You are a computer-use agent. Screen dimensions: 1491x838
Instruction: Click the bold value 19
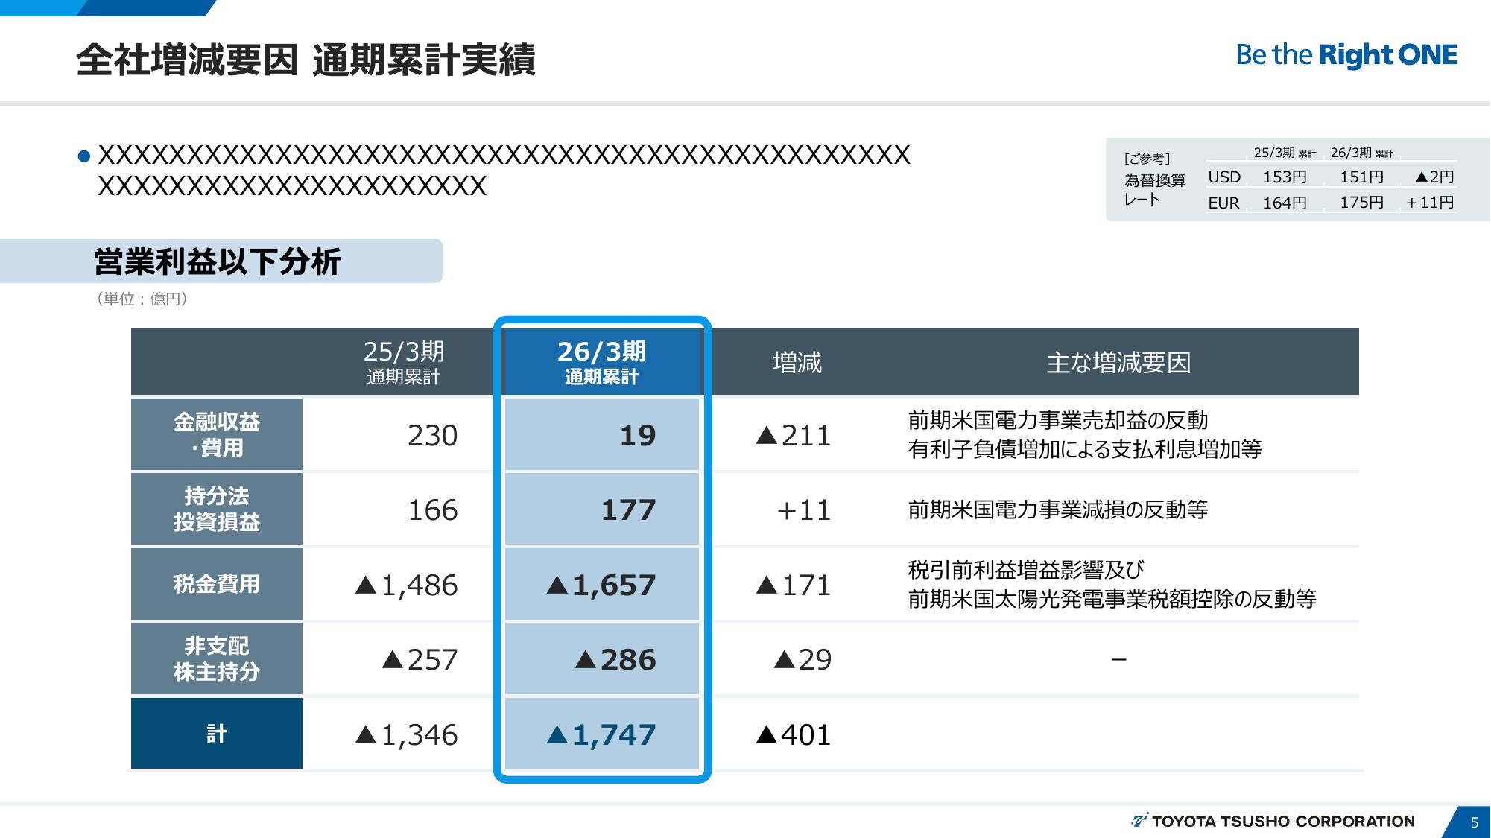coord(638,436)
